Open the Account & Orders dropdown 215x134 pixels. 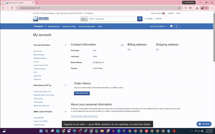coord(158,26)
